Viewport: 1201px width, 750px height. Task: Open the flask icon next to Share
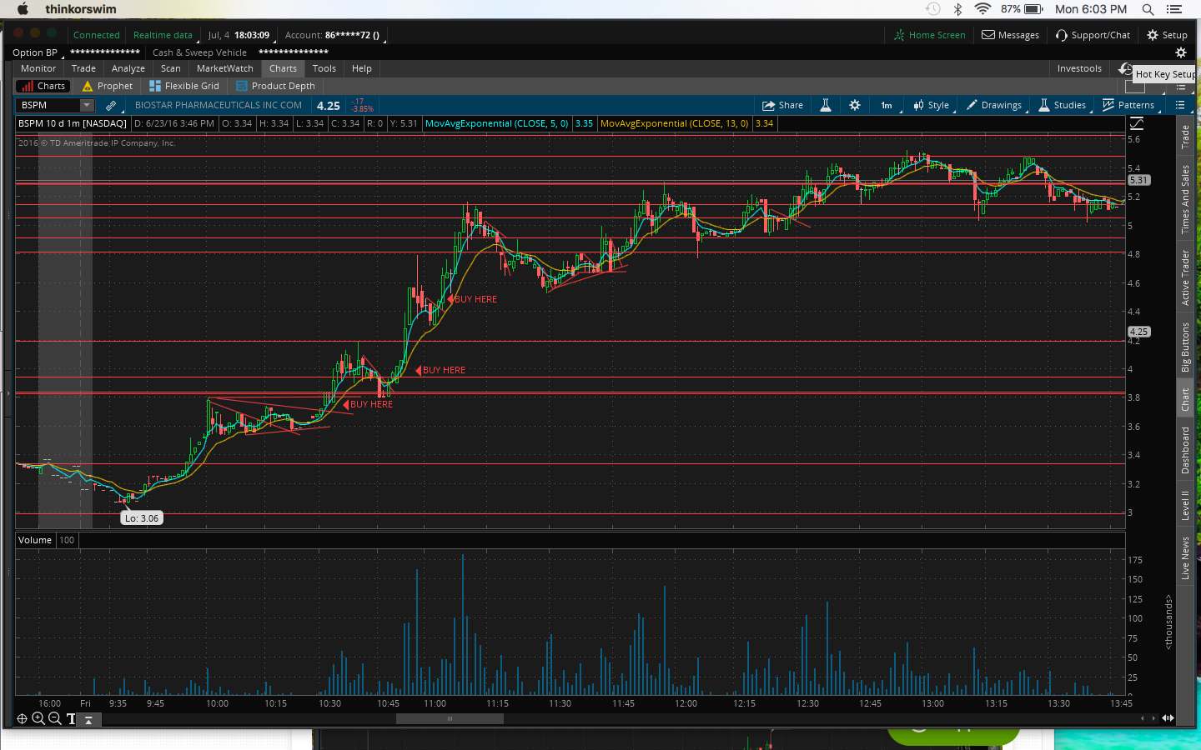pos(826,105)
